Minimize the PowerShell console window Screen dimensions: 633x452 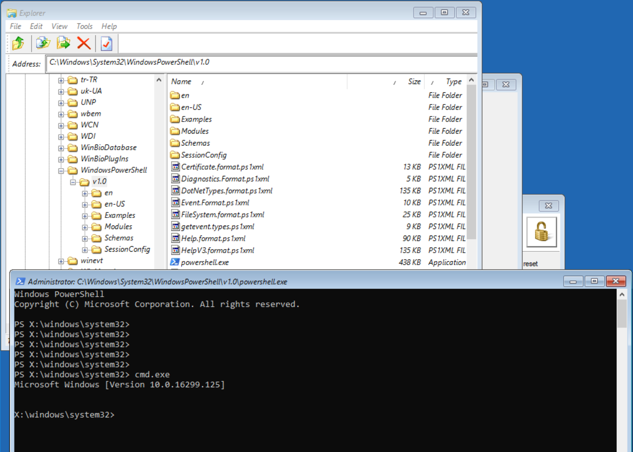[x=573, y=281]
